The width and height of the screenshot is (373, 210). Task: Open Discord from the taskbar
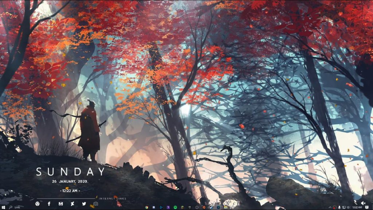coord(168,207)
